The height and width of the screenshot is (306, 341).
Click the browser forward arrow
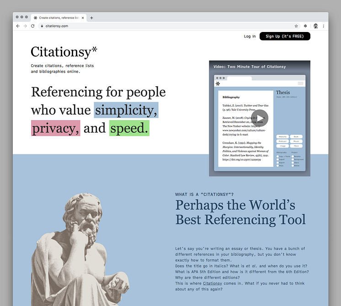[25, 26]
